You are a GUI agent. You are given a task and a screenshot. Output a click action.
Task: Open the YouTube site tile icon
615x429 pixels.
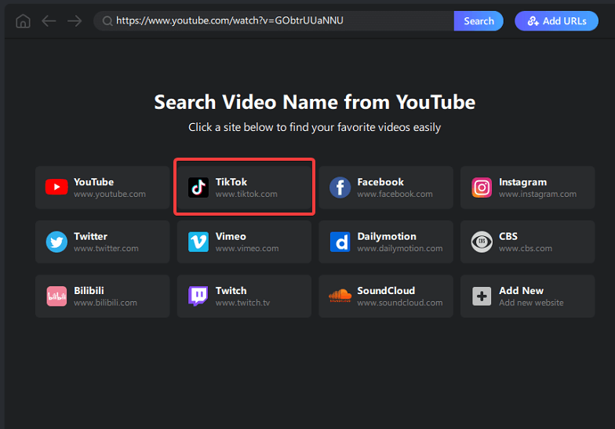coord(56,187)
